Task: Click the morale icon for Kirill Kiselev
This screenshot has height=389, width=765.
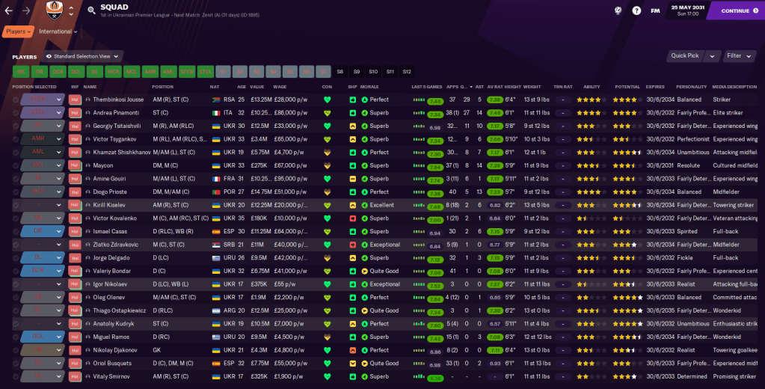Action: click(x=365, y=205)
